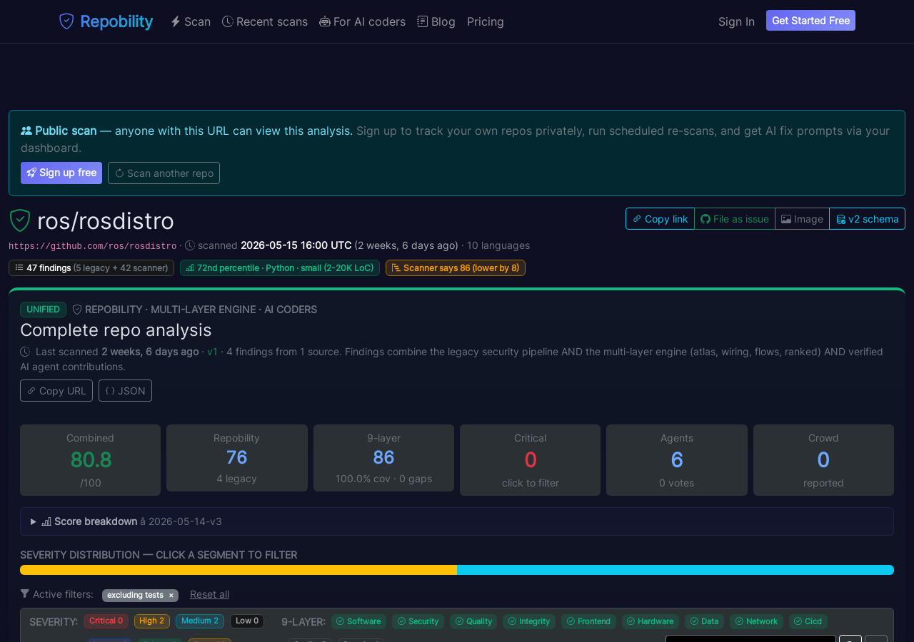Click the funnel icon beside Active filters
This screenshot has width=914, height=642.
[x=25, y=593]
